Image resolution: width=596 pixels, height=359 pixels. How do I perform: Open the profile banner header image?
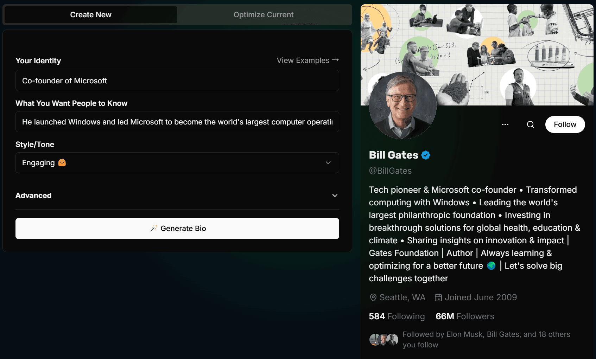click(x=477, y=55)
